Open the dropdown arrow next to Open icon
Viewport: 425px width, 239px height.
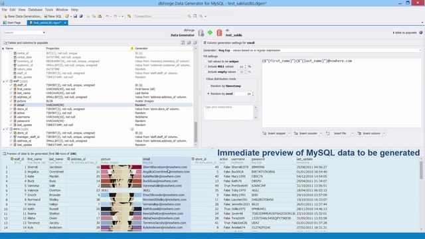coord(71,16)
